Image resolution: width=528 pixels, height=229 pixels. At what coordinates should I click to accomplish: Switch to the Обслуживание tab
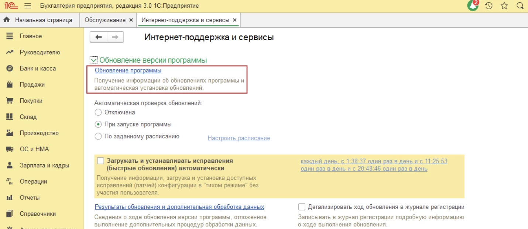[x=105, y=20]
